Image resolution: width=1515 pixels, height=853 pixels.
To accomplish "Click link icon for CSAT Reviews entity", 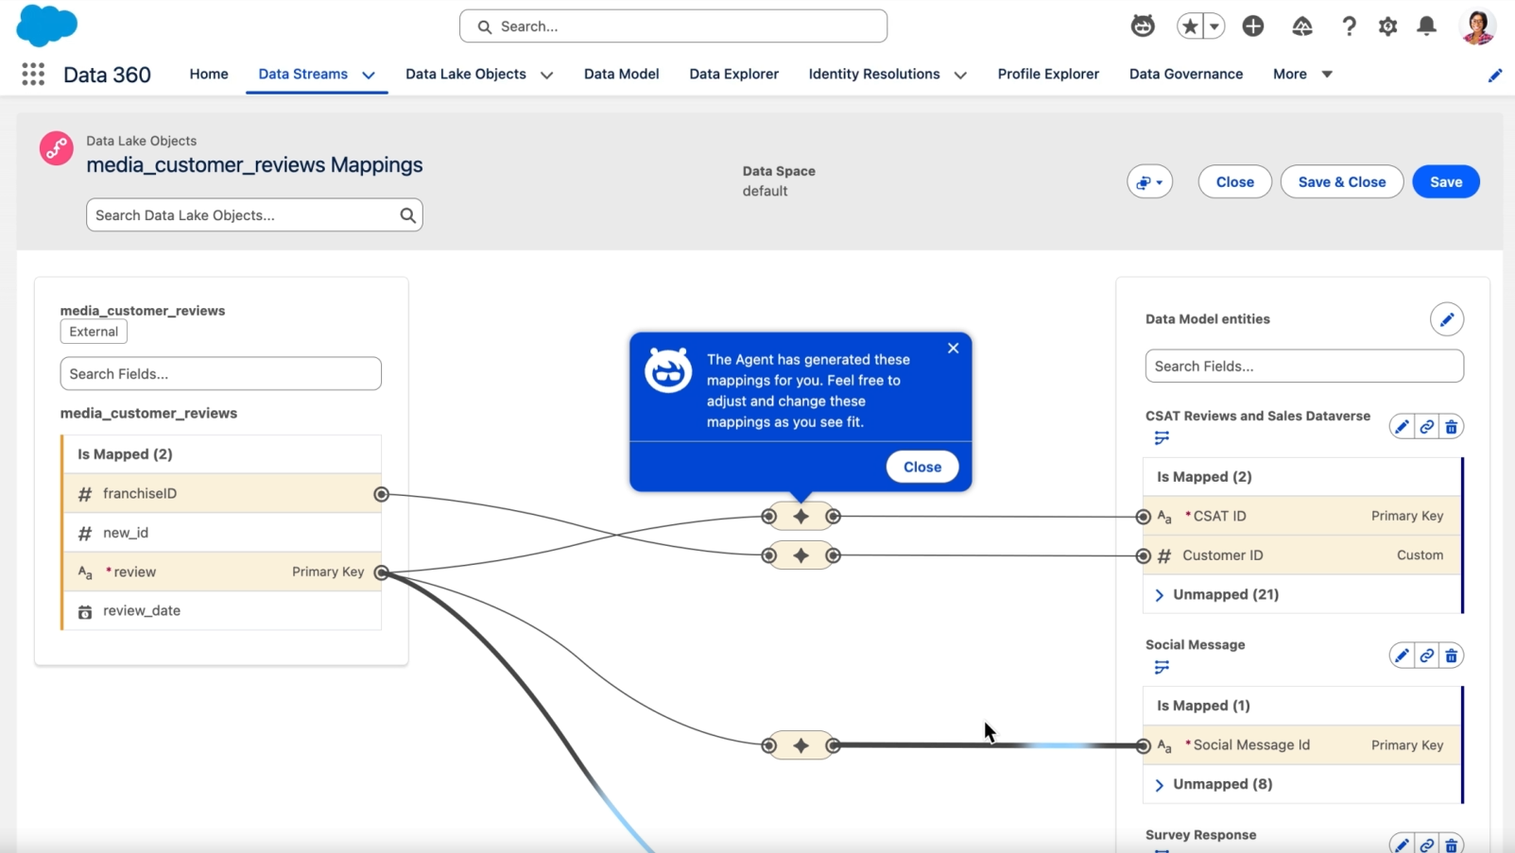I will [x=1426, y=427].
